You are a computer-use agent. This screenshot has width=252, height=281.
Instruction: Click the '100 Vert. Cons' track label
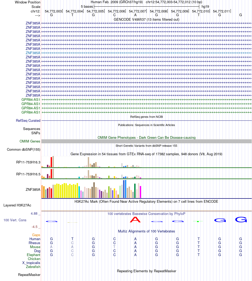point(15,220)
